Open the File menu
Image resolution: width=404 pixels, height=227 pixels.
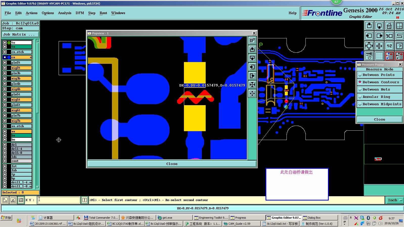pos(8,13)
